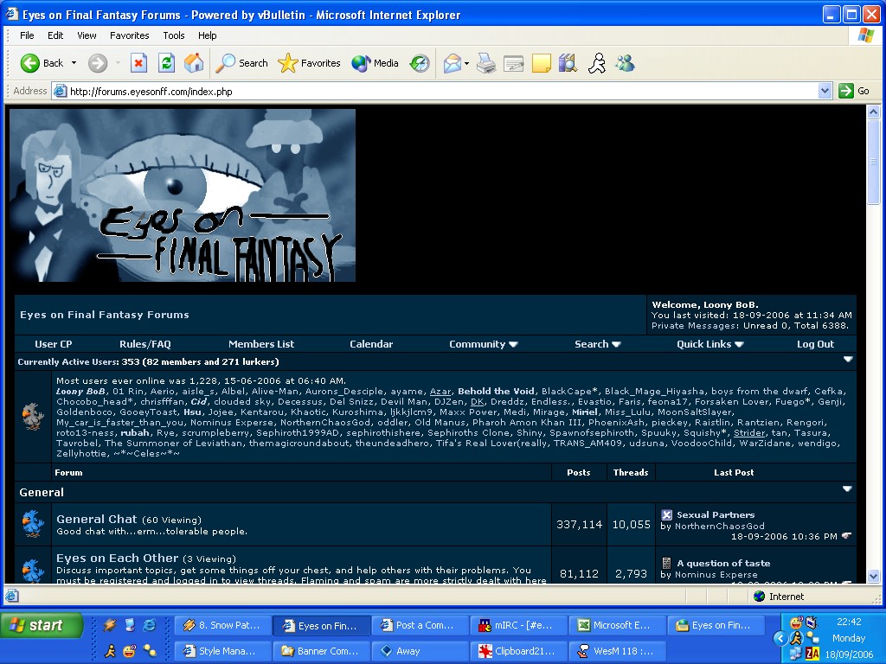
Task: Collapse Currently Active Users section
Action: [848, 359]
